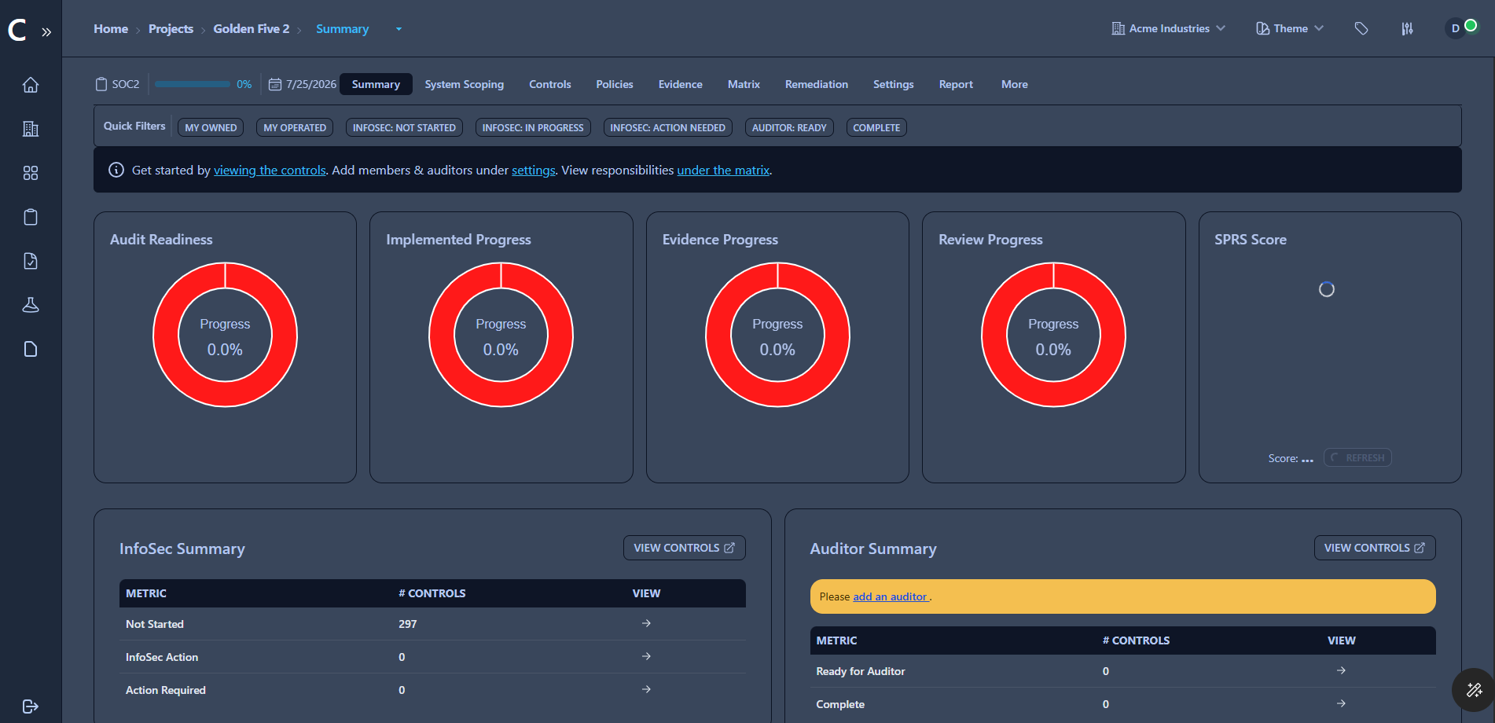The height and width of the screenshot is (723, 1495).
Task: Open Golden Five 2 breadcrumb link
Action: click(x=252, y=28)
